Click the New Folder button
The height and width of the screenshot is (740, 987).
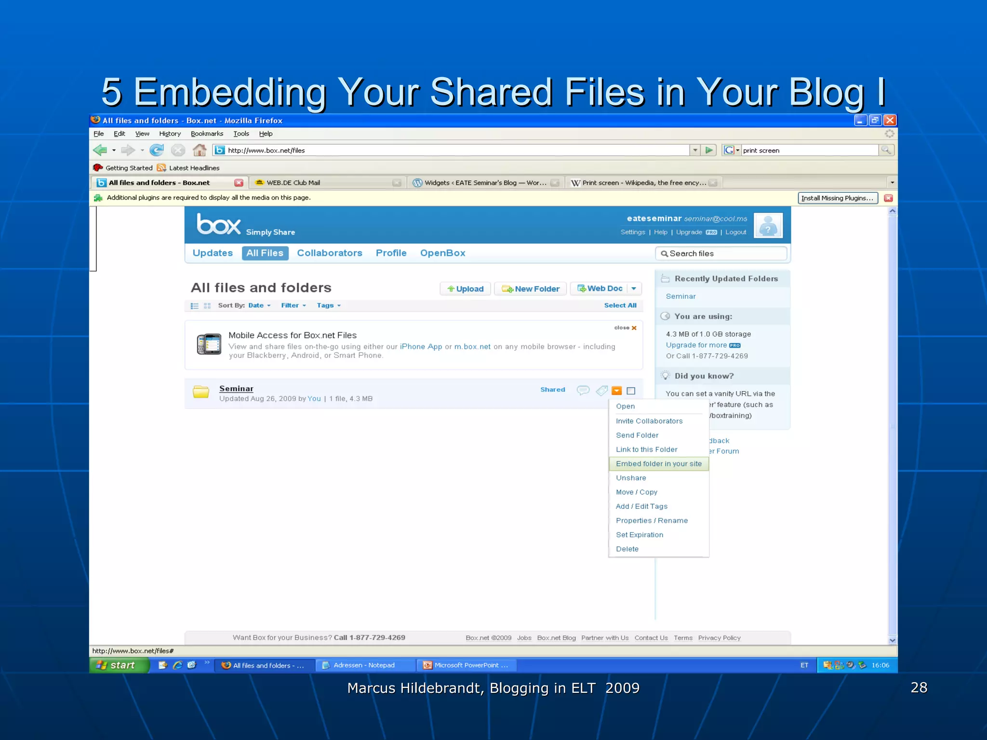530,289
